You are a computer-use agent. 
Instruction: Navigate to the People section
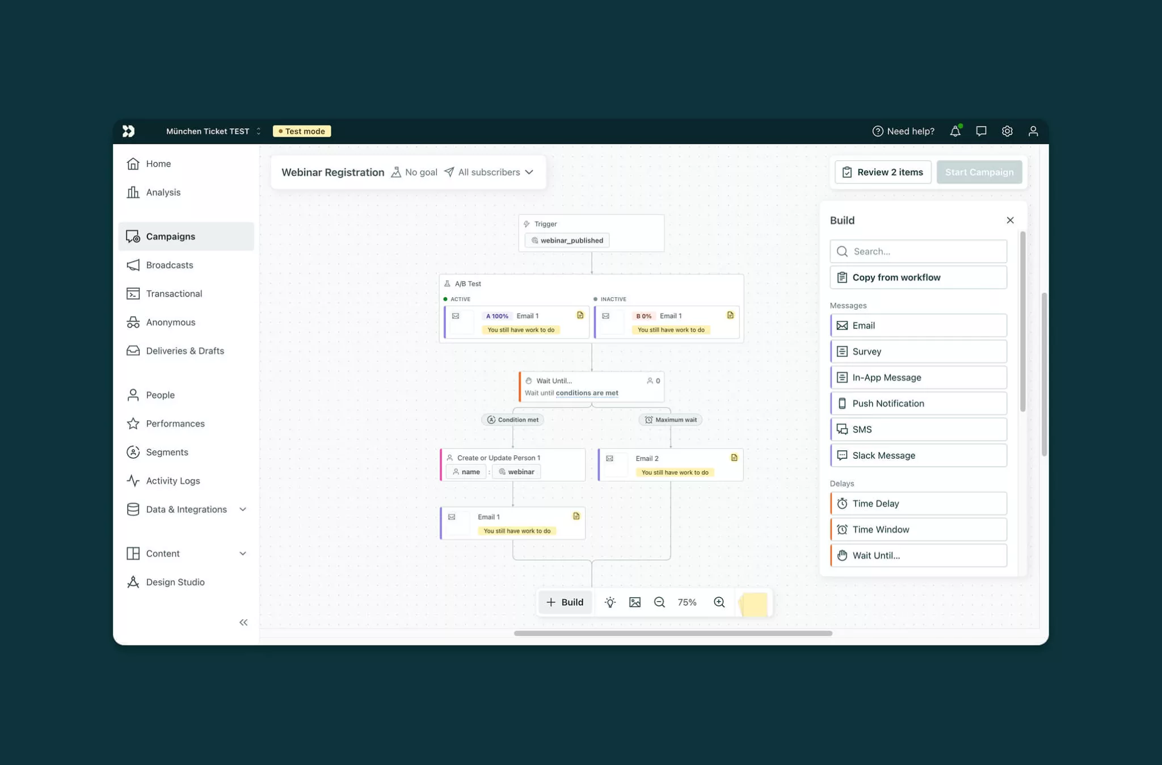click(x=160, y=395)
